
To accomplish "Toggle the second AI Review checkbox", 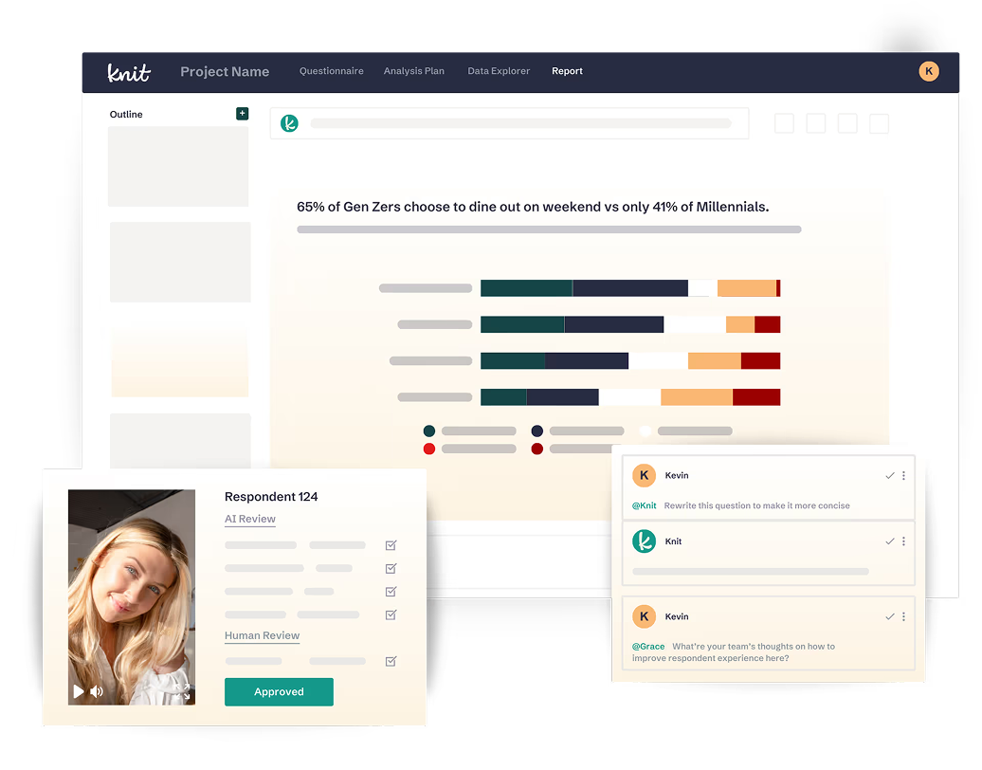I will pos(391,568).
